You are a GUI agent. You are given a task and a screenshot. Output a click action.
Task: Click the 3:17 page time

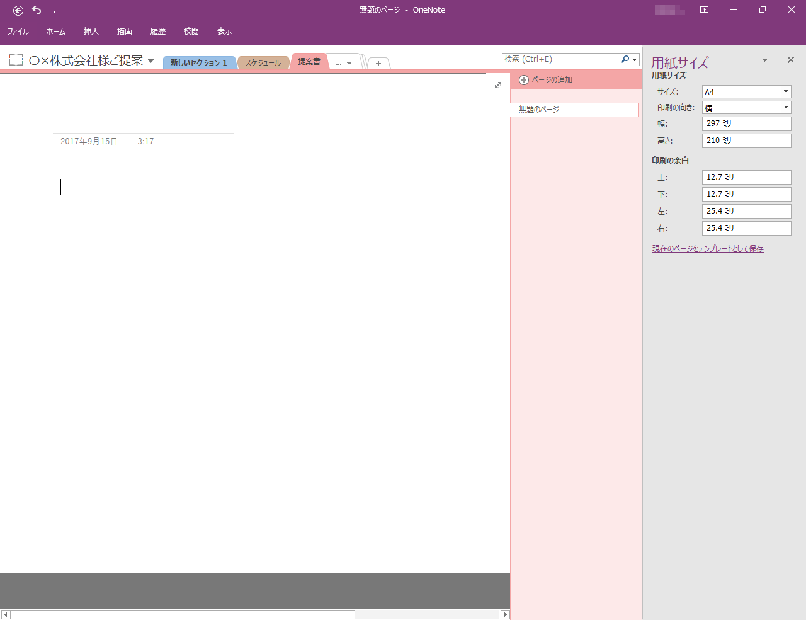[145, 142]
